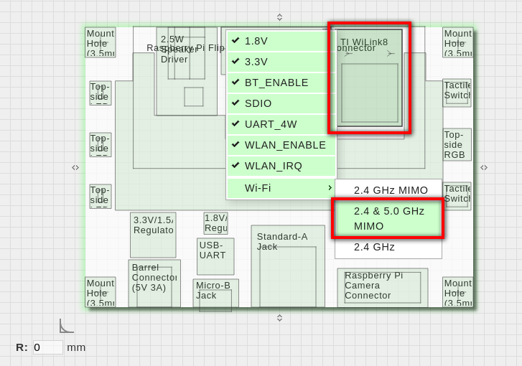Image resolution: width=522 pixels, height=366 pixels.
Task: Select the TI WiLink8 module block
Action: tap(370, 78)
